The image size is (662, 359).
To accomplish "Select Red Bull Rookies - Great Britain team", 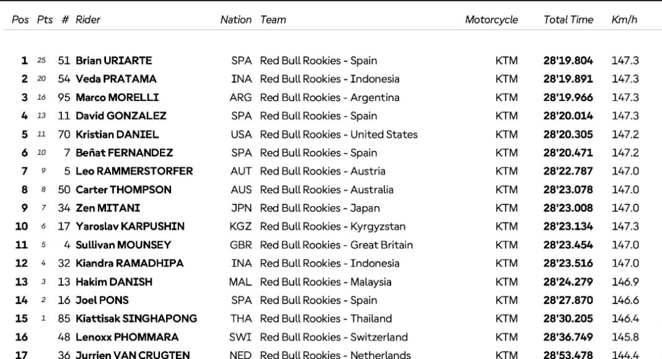I will (x=336, y=245).
